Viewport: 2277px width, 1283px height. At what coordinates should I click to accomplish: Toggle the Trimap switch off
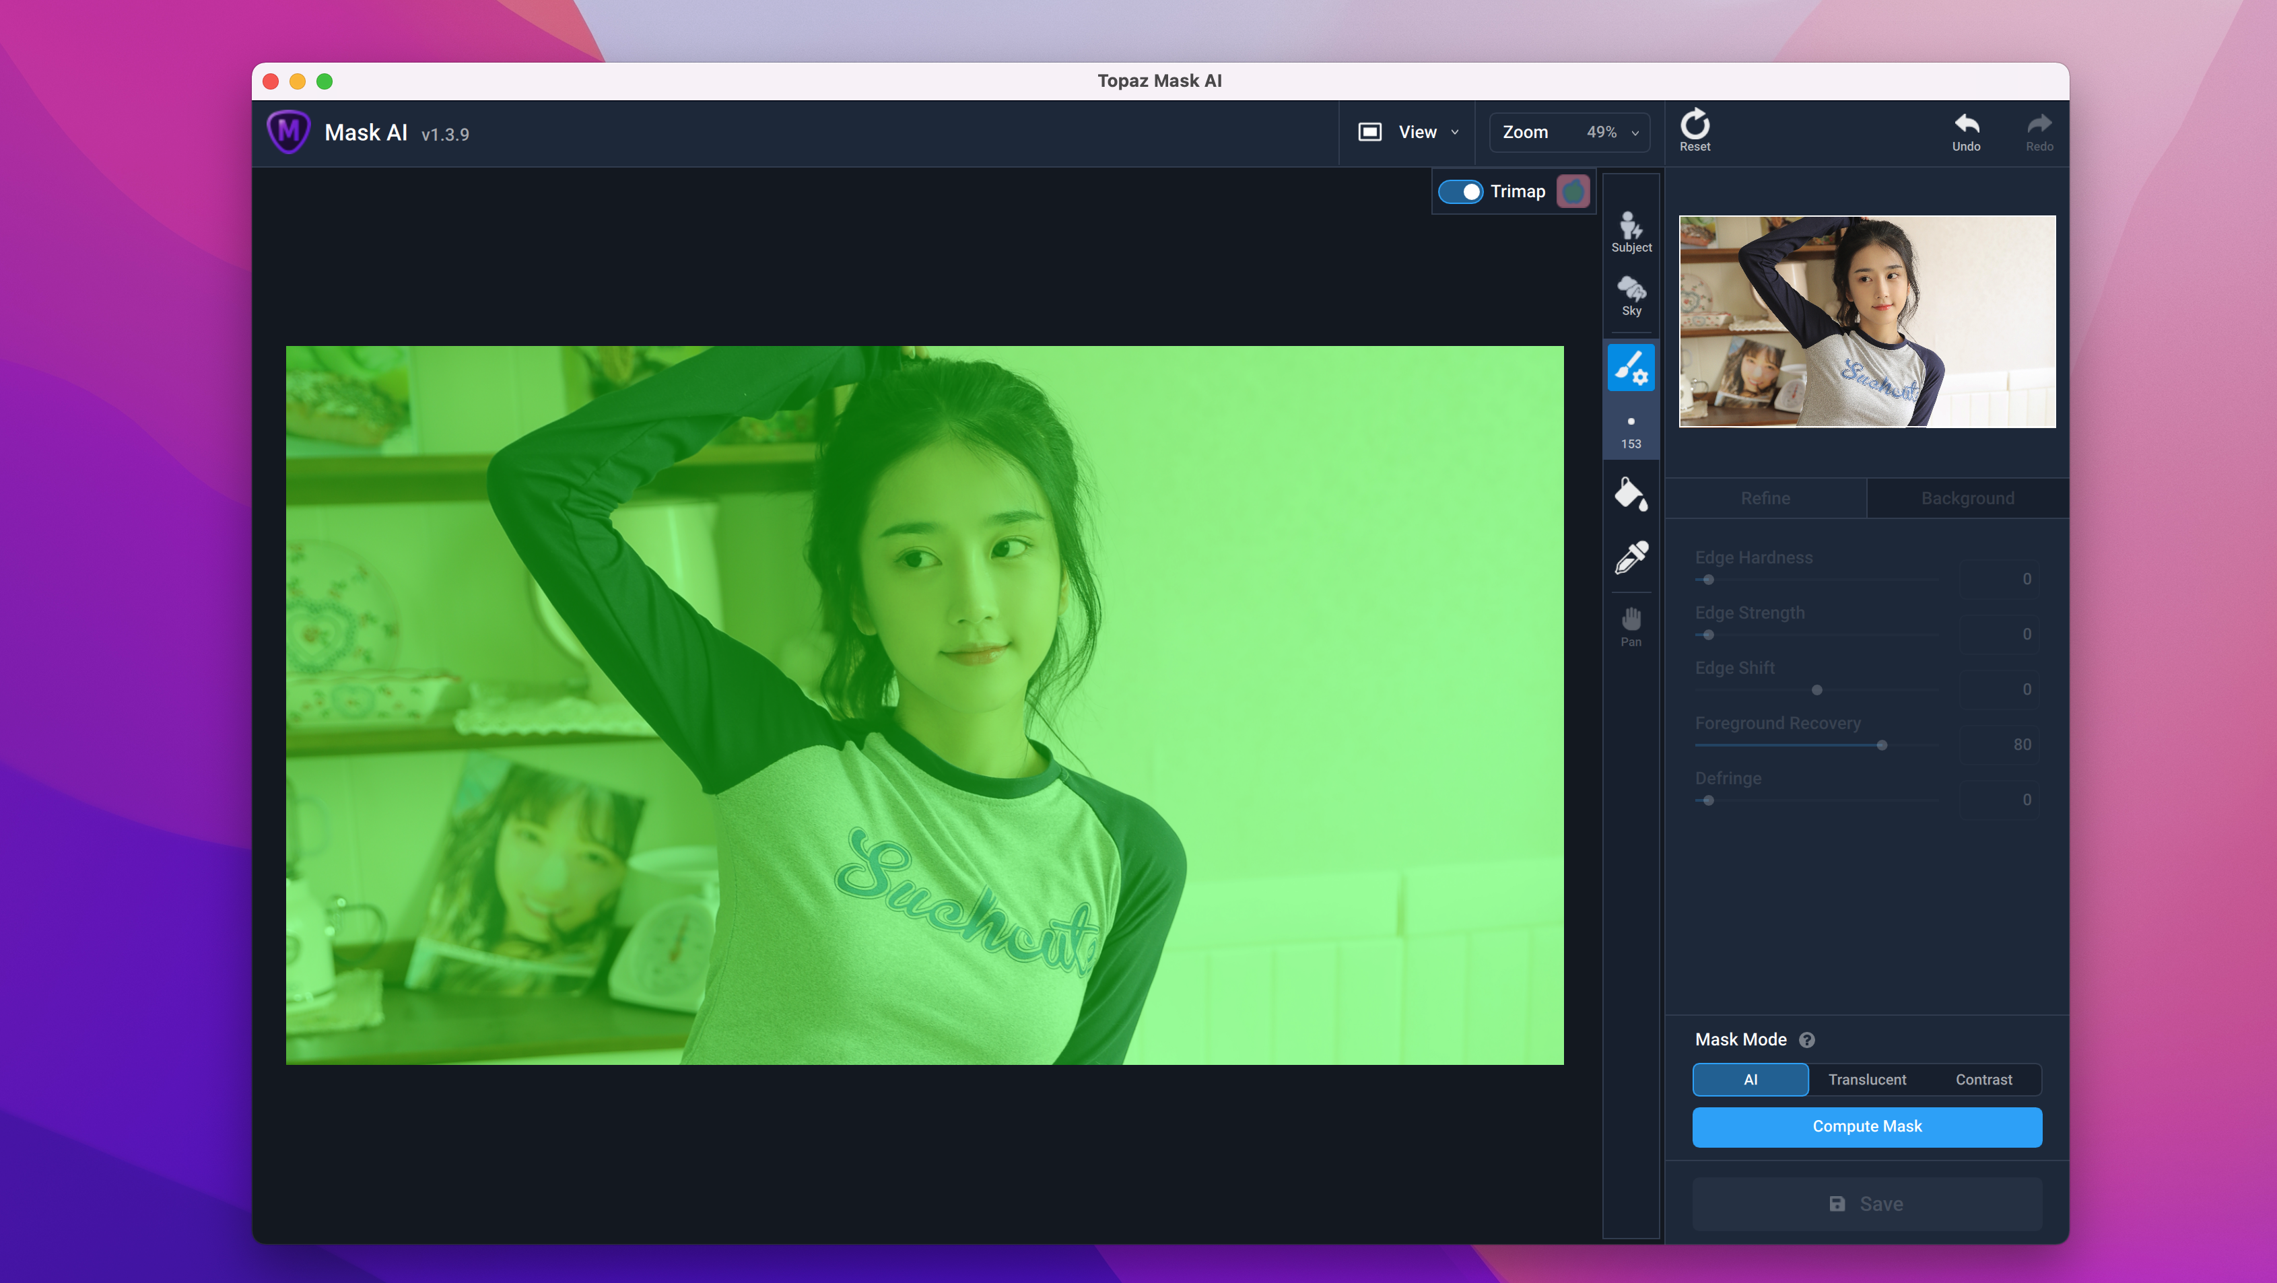tap(1460, 192)
